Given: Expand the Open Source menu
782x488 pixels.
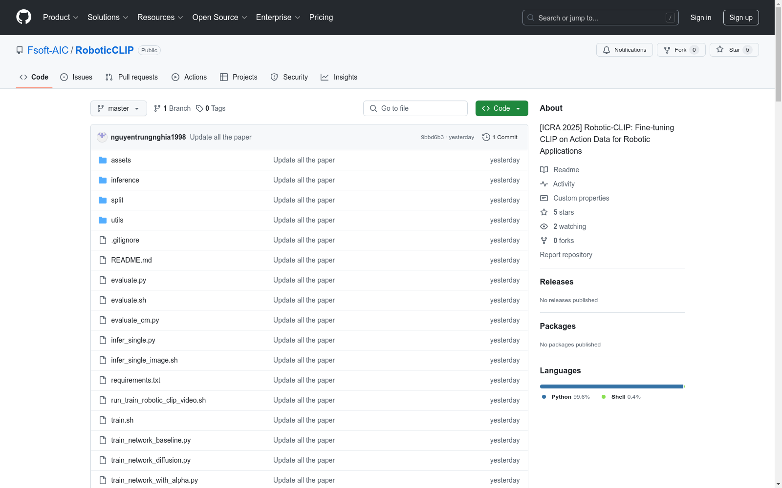Looking at the screenshot, I should tap(220, 17).
